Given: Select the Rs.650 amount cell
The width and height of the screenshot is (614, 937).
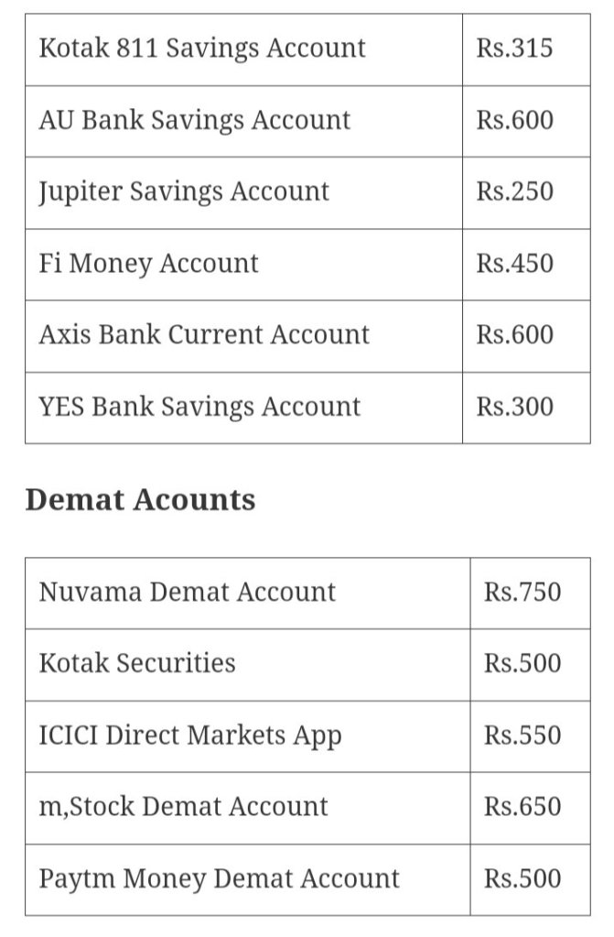Looking at the screenshot, I should (522, 807).
